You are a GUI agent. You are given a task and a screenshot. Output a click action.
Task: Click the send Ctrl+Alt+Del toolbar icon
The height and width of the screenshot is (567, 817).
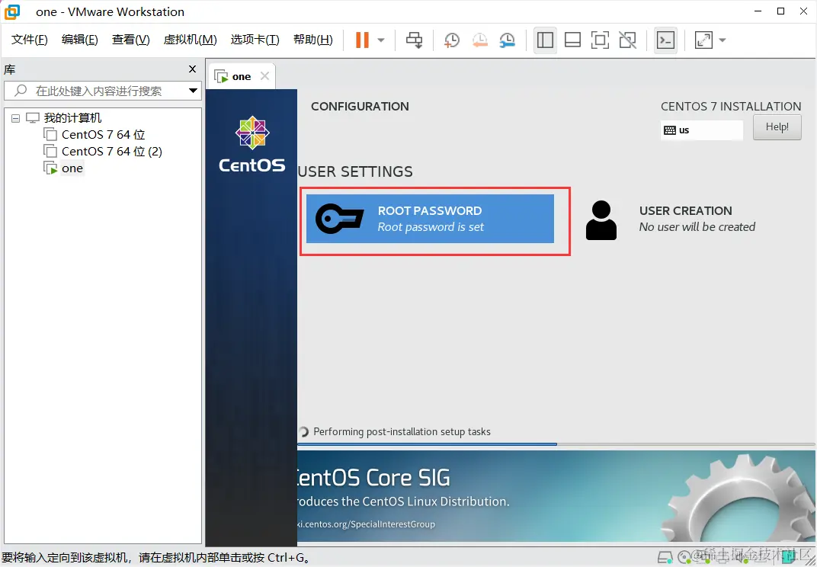[x=415, y=40]
